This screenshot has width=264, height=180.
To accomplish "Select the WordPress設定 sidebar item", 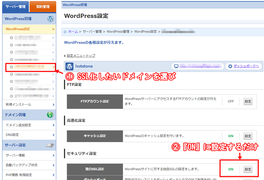I will [29, 29].
